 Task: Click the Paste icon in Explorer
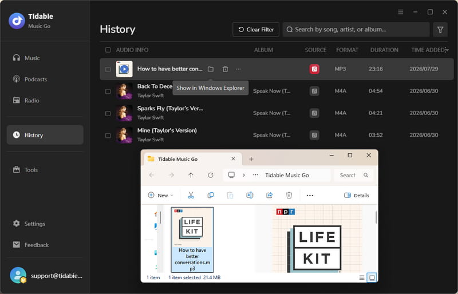[x=230, y=195]
